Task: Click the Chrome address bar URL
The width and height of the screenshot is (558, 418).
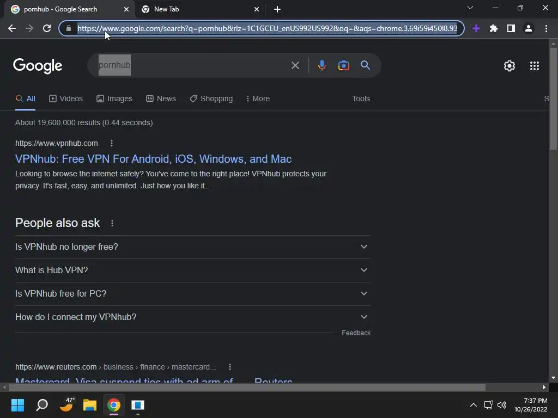Action: tap(267, 28)
